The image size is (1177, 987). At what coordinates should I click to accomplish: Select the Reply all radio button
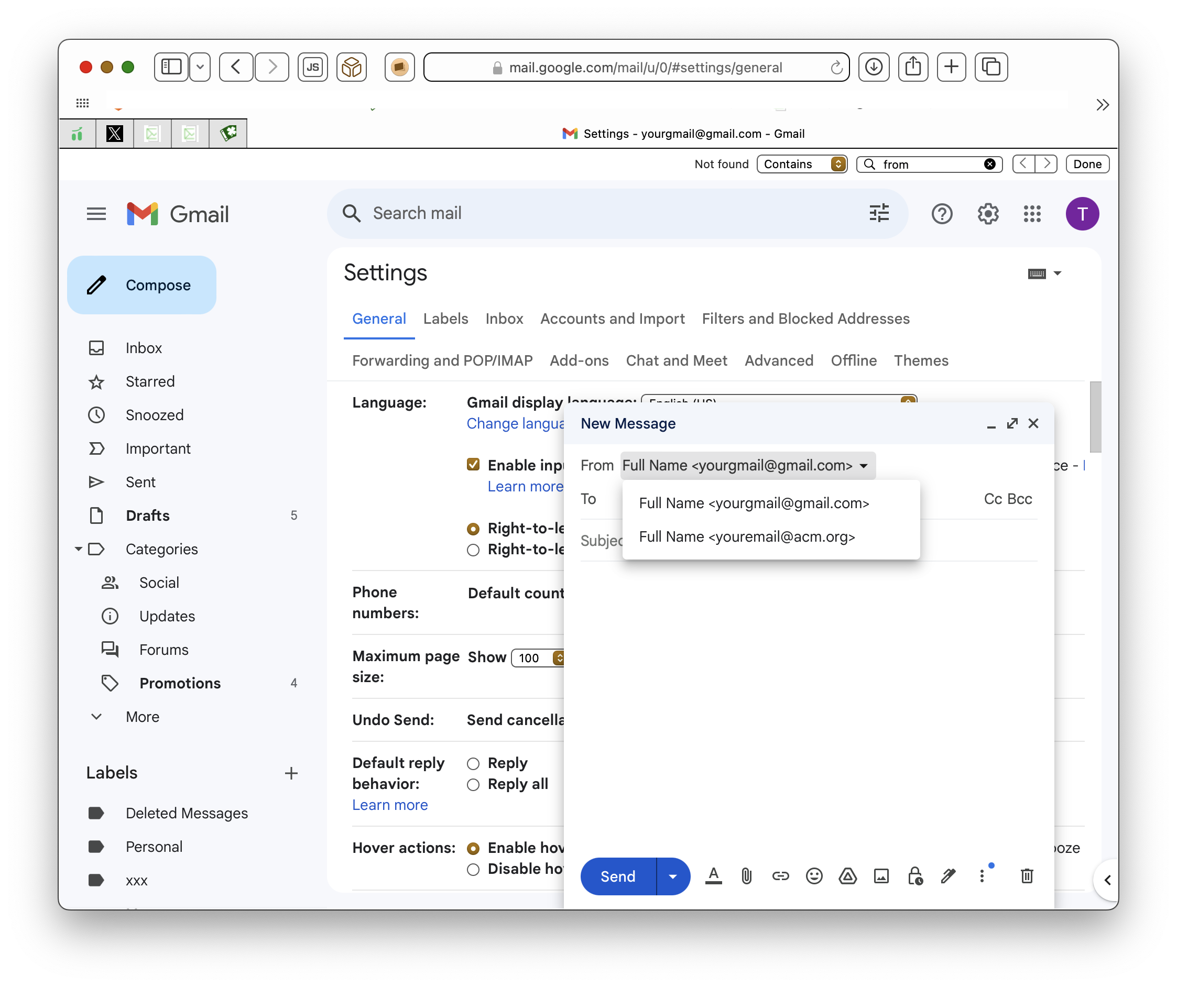pos(473,785)
